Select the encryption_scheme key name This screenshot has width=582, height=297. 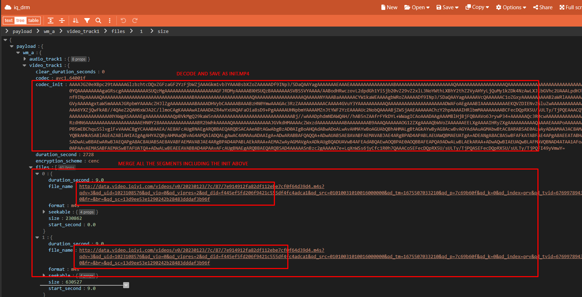[59, 161]
